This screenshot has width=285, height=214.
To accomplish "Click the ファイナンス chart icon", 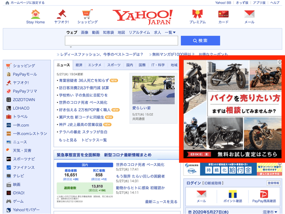I will click(9, 167).
